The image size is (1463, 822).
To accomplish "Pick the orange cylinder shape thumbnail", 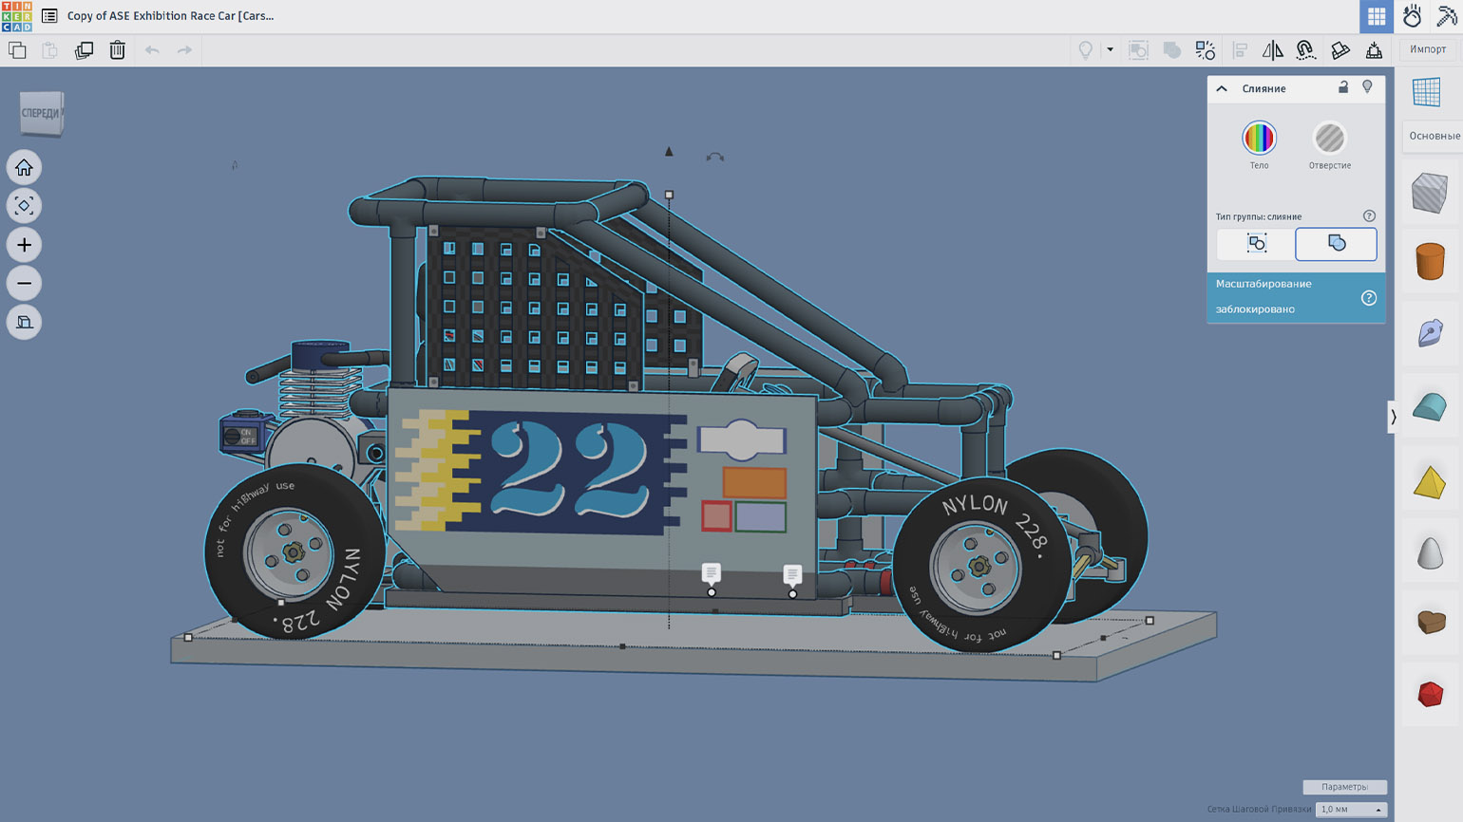I will pos(1430,261).
